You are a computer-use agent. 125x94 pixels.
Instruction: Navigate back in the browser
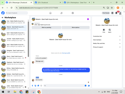point(3,8)
